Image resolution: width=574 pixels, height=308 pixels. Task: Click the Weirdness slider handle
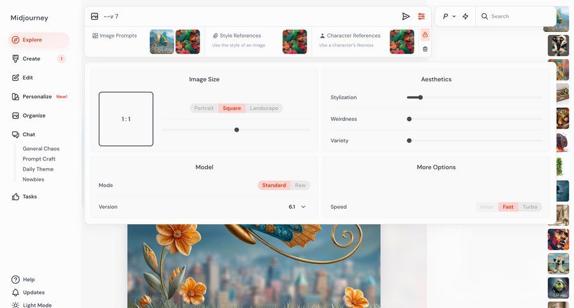[x=409, y=119]
